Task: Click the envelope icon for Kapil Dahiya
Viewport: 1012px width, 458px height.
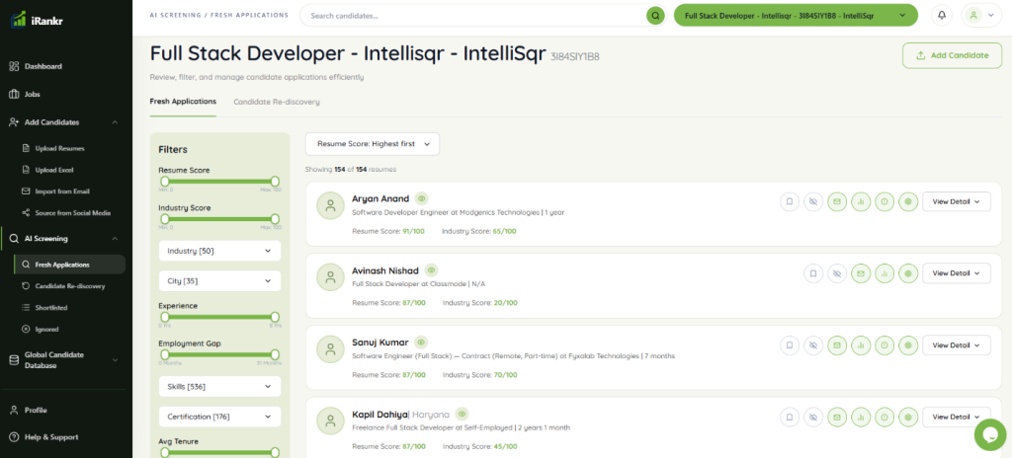Action: click(x=836, y=418)
